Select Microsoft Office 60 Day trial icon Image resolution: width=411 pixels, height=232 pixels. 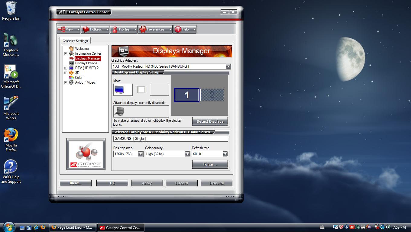pyautogui.click(x=11, y=76)
